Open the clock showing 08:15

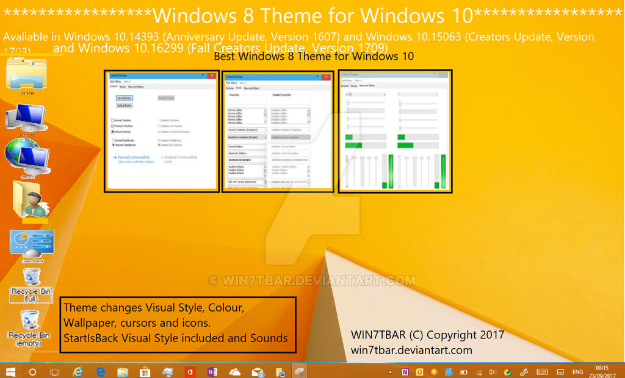pyautogui.click(x=602, y=368)
